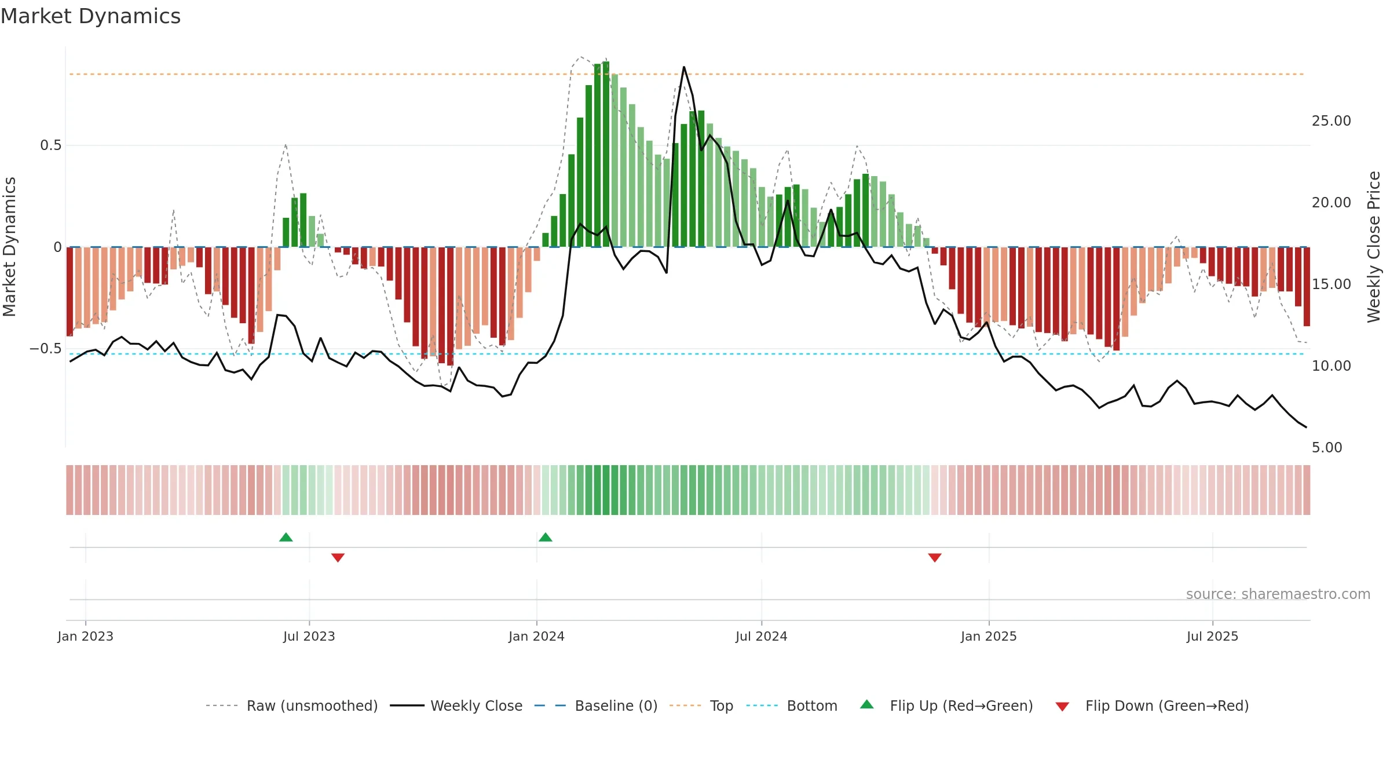The height and width of the screenshot is (782, 1390).
Task: Click the 10.00 price axis tick
Action: point(1332,366)
